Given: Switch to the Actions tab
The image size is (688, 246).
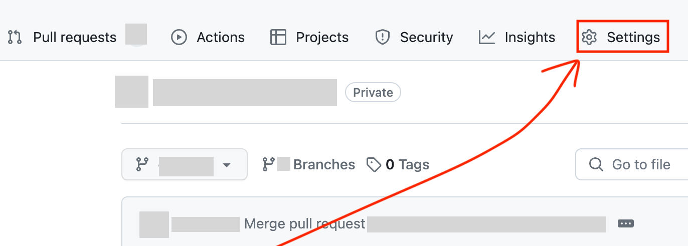Looking at the screenshot, I should click(221, 37).
